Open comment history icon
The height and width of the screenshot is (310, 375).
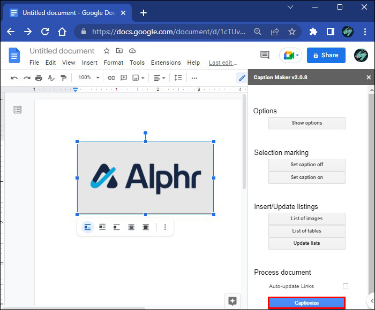(x=265, y=55)
